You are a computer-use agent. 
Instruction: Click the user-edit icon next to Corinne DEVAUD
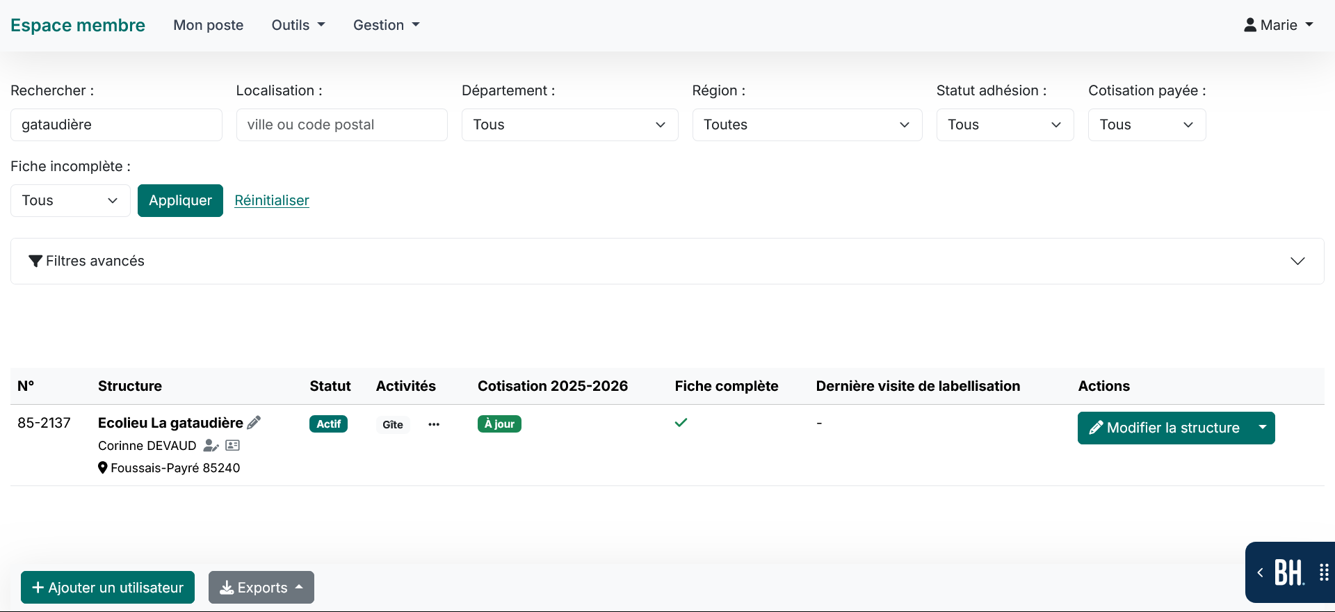click(x=211, y=445)
